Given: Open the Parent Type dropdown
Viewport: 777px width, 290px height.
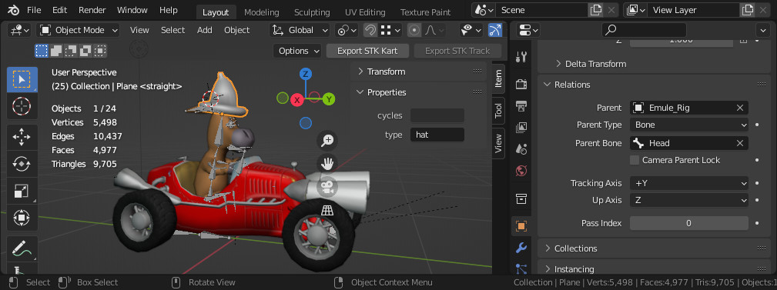Looking at the screenshot, I should click(688, 125).
